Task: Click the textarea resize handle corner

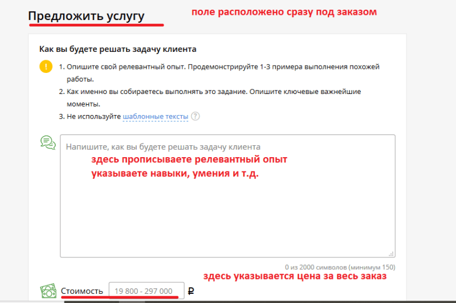Action: pyautogui.click(x=392, y=255)
